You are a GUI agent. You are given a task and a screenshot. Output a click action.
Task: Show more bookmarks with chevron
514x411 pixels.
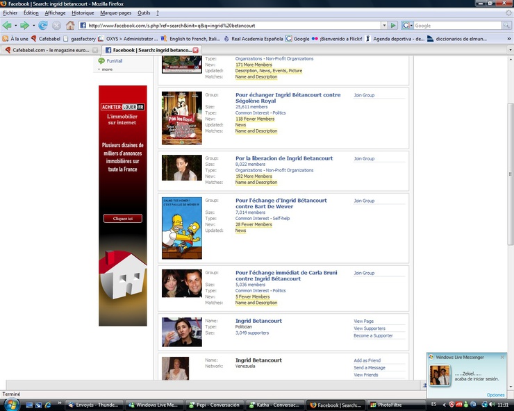(x=508, y=39)
